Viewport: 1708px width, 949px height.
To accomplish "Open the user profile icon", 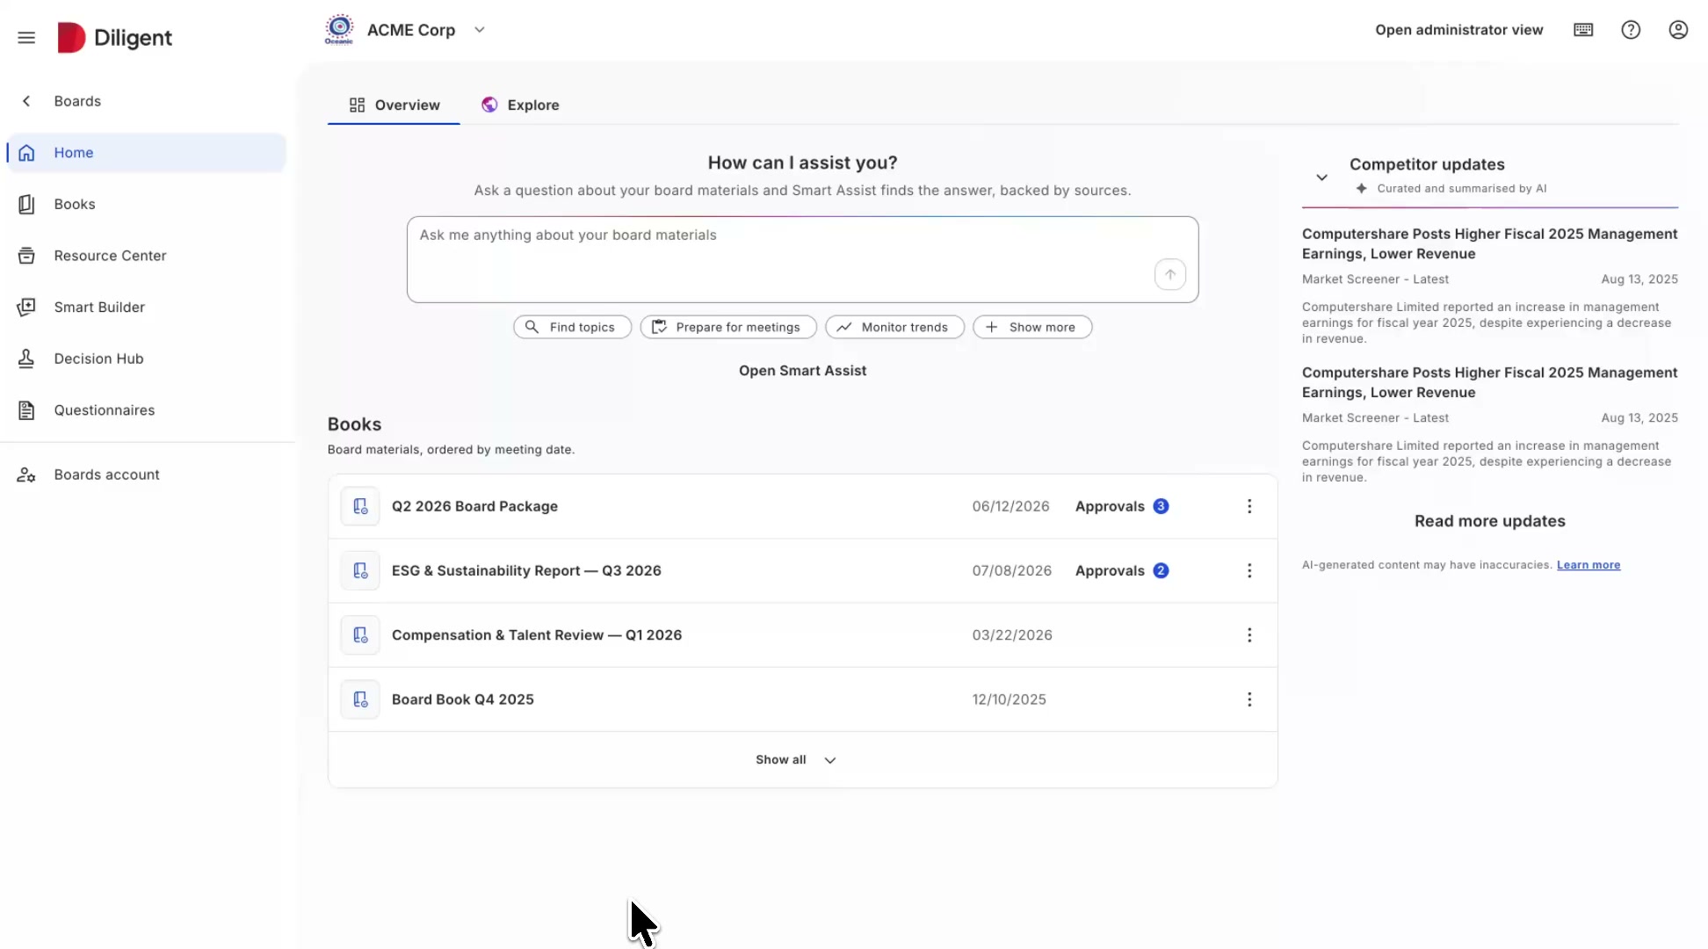I will pos(1678,30).
